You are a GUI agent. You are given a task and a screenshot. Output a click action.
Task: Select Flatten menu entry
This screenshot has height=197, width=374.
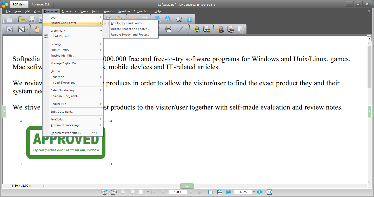pyautogui.click(x=73, y=71)
